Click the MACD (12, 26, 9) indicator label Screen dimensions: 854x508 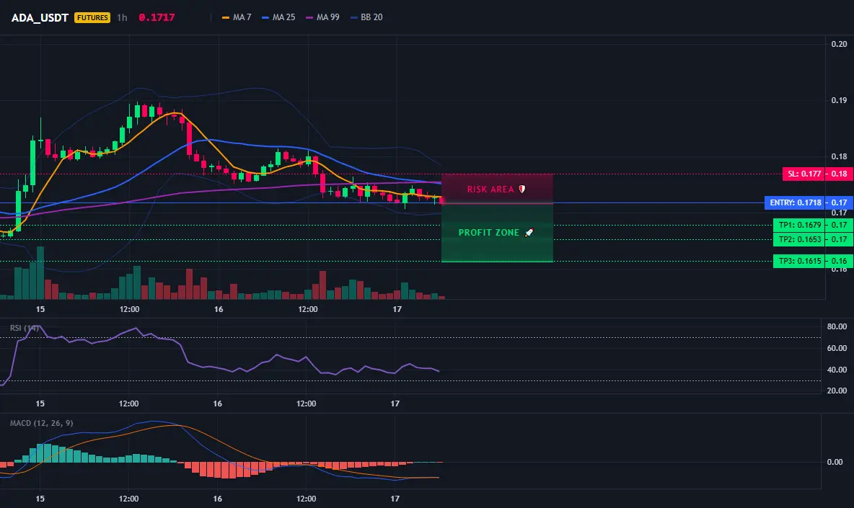coord(41,423)
